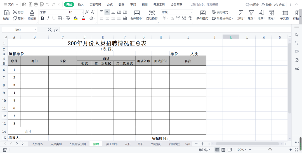The width and height of the screenshot is (302, 153).
Task: Click the cell borders icon
Action: click(60, 18)
